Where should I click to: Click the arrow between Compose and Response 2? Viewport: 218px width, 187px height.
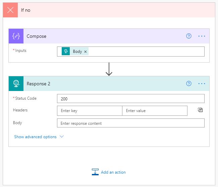[x=109, y=69]
